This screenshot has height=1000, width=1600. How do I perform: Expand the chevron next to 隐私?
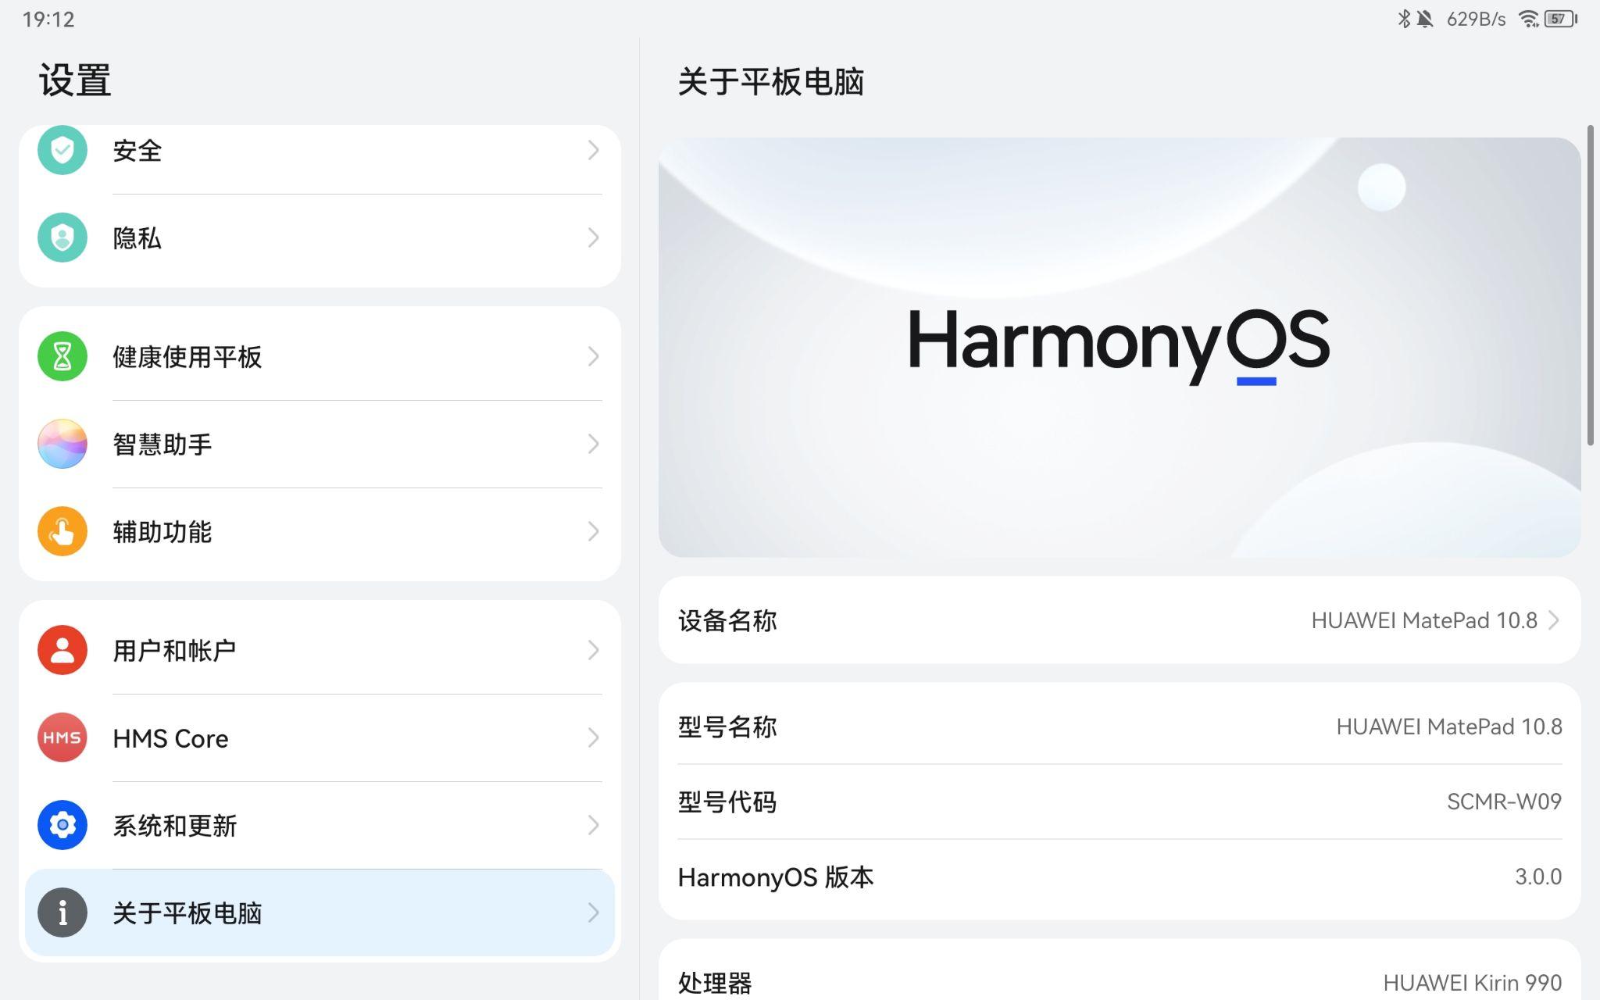click(x=594, y=237)
